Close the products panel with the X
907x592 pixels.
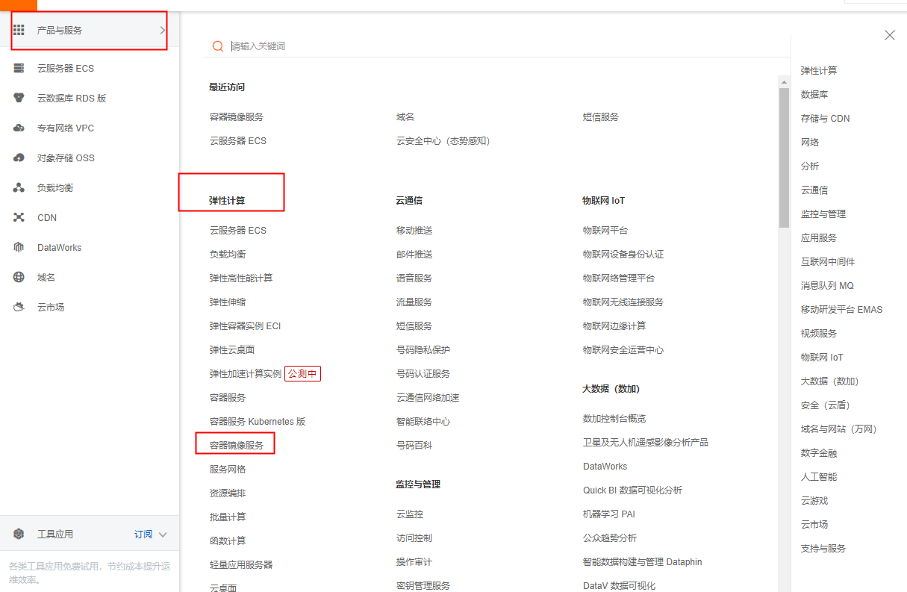[889, 35]
